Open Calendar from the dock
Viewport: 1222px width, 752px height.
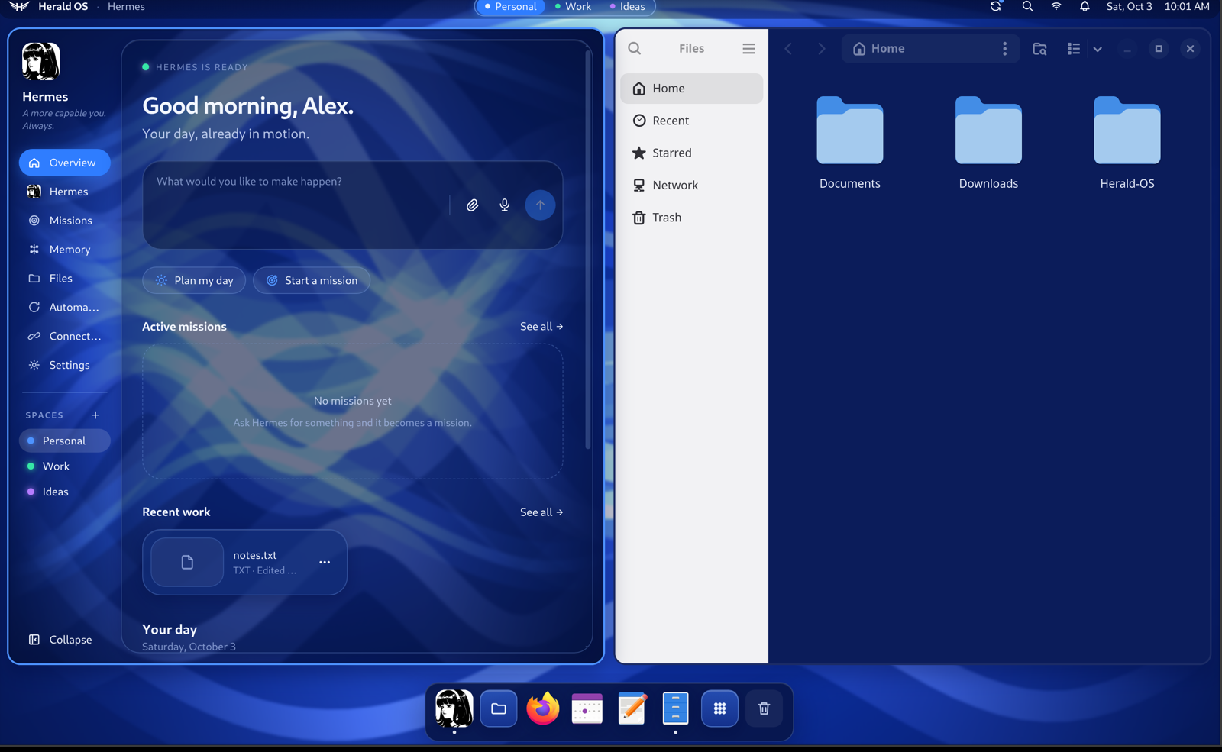[587, 708]
